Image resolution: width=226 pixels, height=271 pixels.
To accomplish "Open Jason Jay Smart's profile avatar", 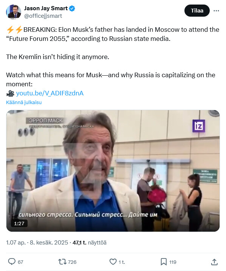I will (14, 11).
